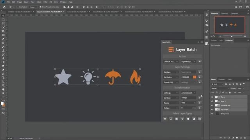Run the Resize play button
This screenshot has width=250, height=140.
[x=200, y=103]
